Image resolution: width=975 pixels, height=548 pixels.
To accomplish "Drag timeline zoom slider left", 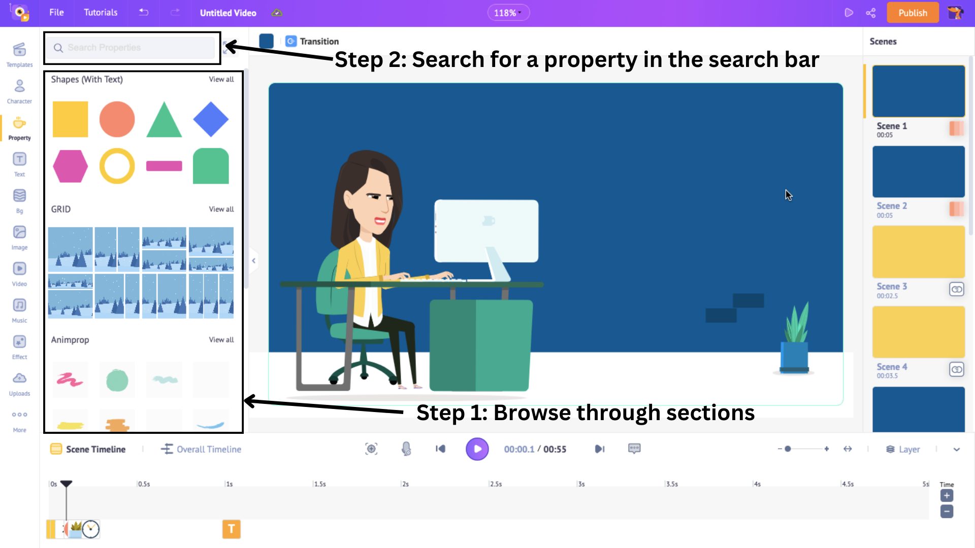I will click(x=788, y=449).
